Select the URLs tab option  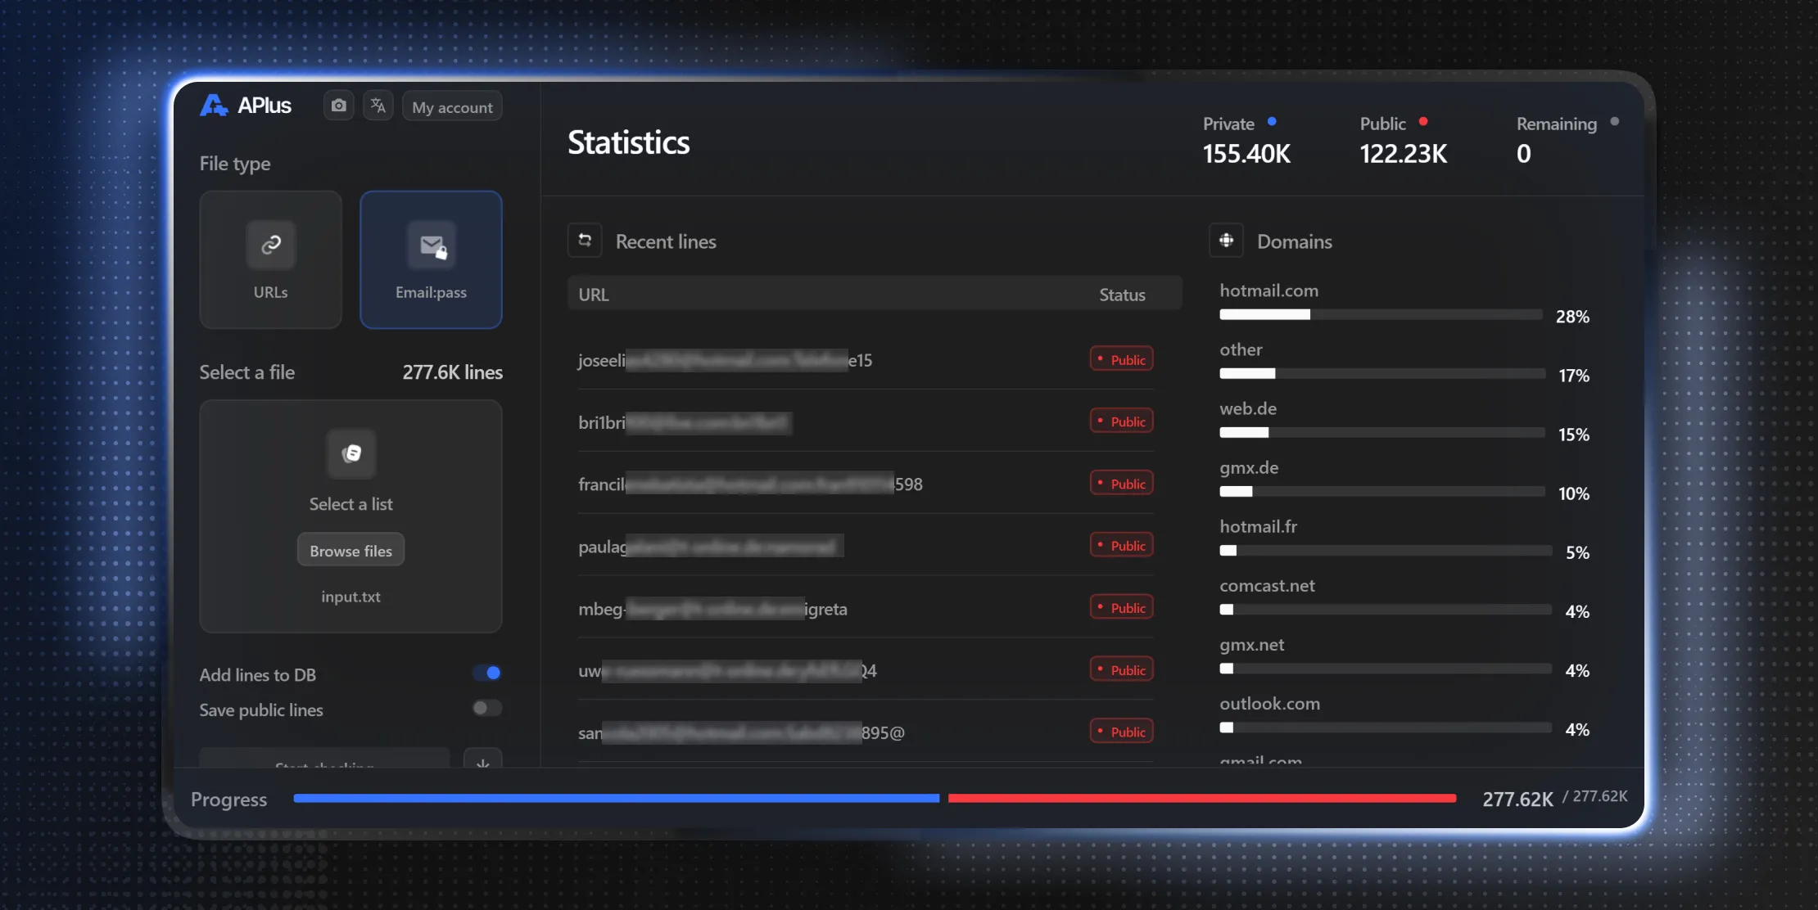[270, 259]
